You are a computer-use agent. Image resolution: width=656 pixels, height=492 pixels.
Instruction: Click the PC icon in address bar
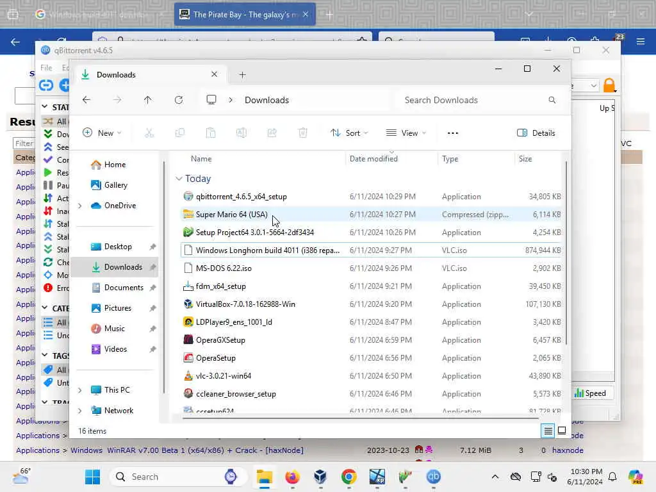(211, 100)
